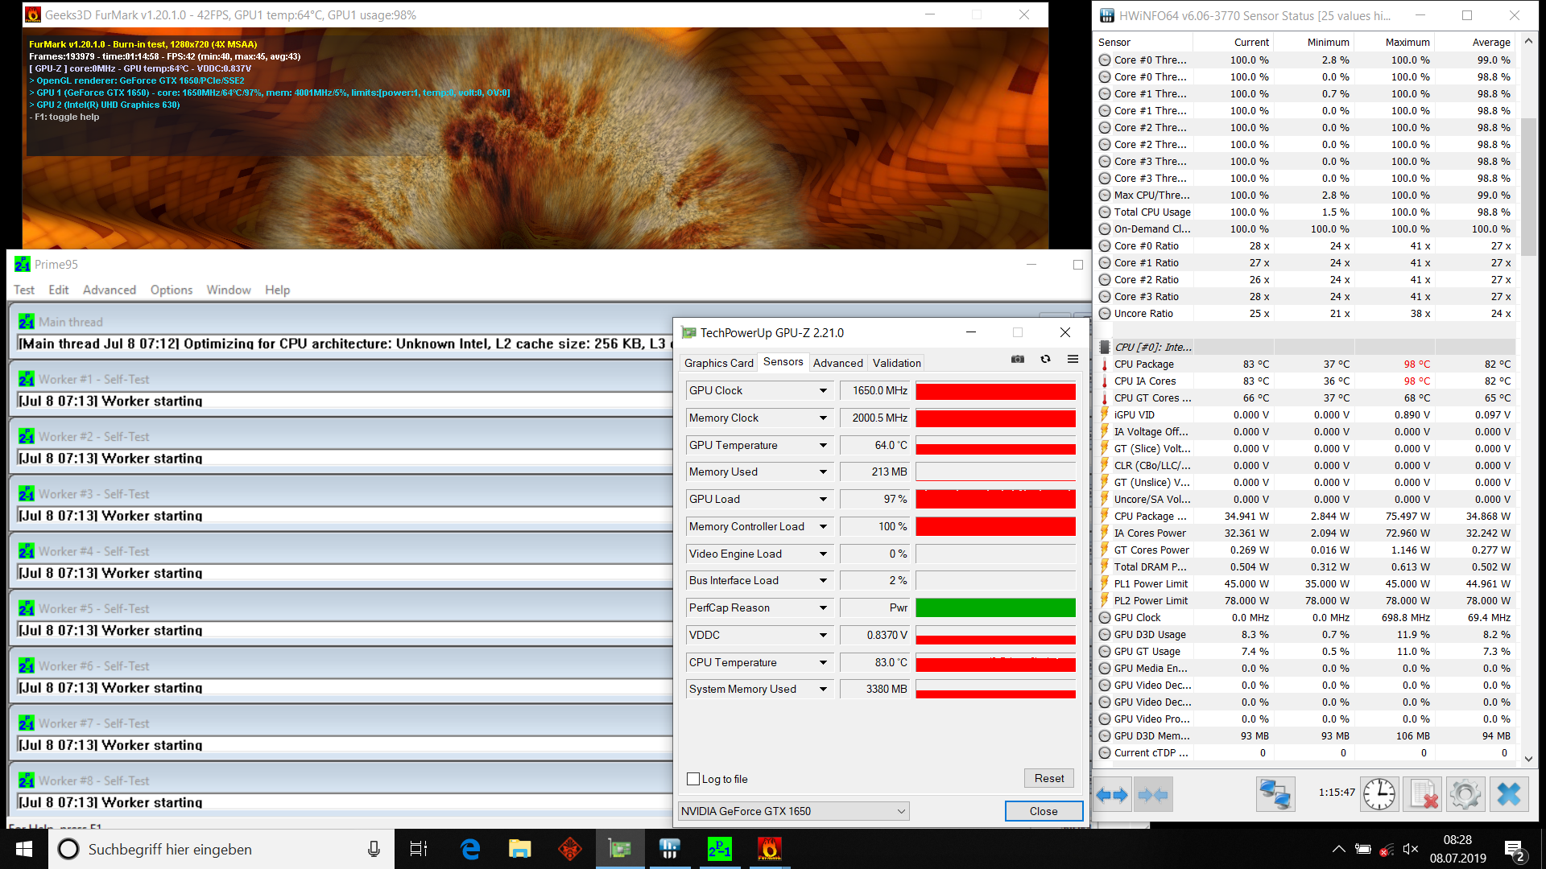Open the GPU Clock sensor dropdown
Screen dimensions: 1546x869
pos(823,391)
